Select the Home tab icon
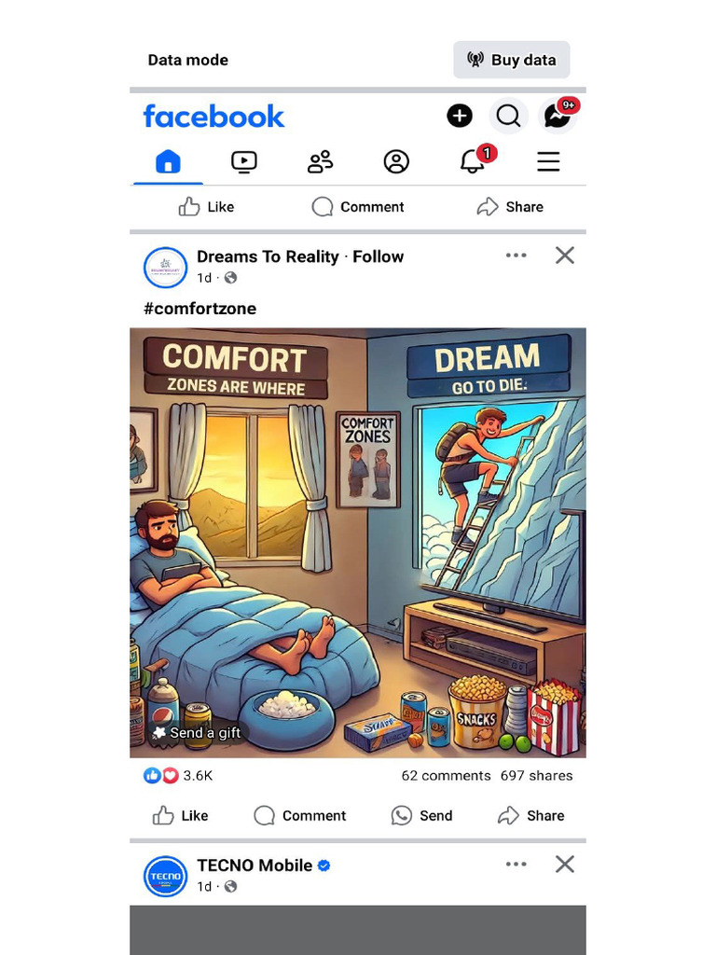 point(168,161)
